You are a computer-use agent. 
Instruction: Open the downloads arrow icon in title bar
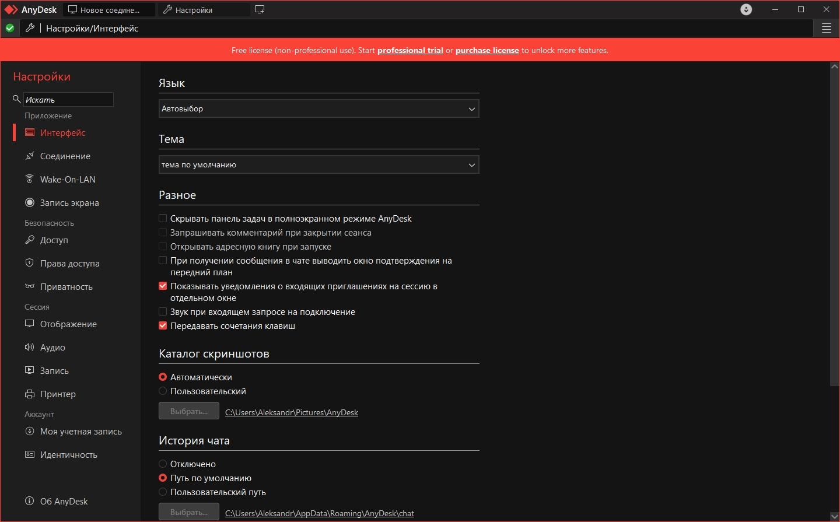[x=746, y=9]
